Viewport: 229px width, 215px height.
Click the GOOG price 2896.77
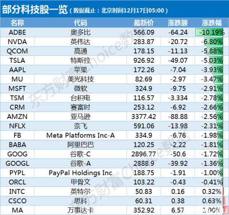coord(144,154)
